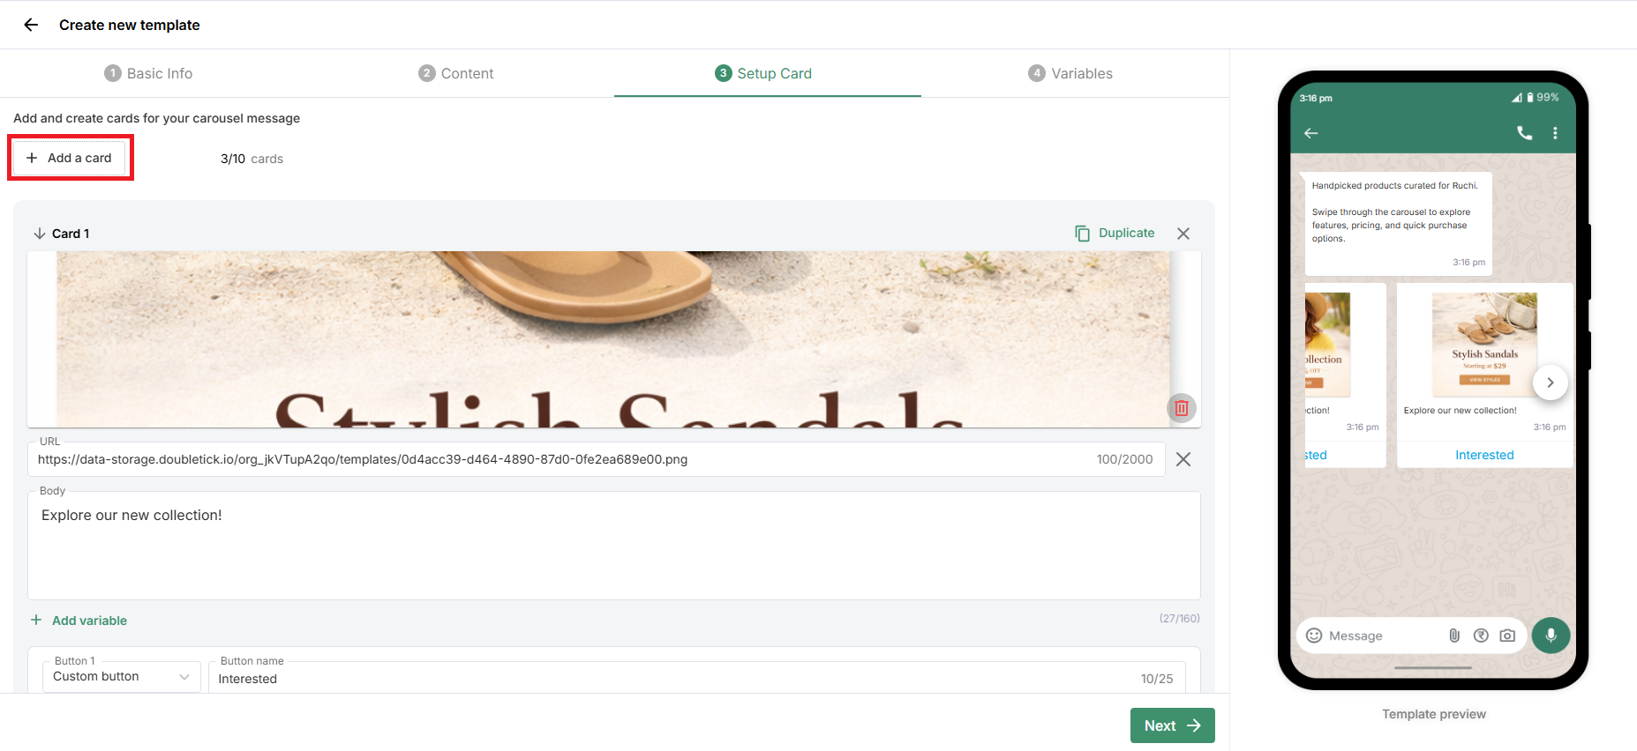This screenshot has height=751, width=1637.
Task: Tap the phone call icon in preview
Action: [x=1524, y=133]
